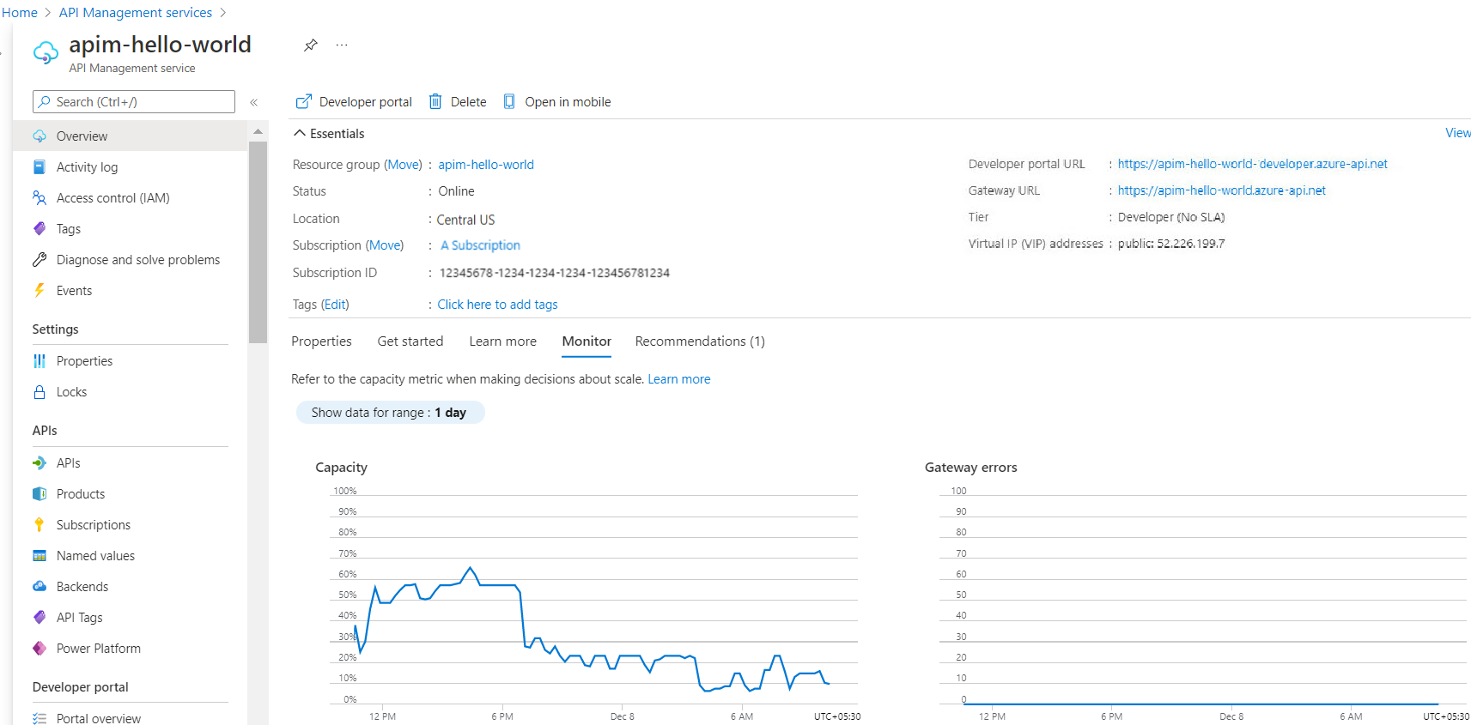Screen dimensions: 1471x725
Task: Click the Gateway errors chart title
Action: coord(970,468)
